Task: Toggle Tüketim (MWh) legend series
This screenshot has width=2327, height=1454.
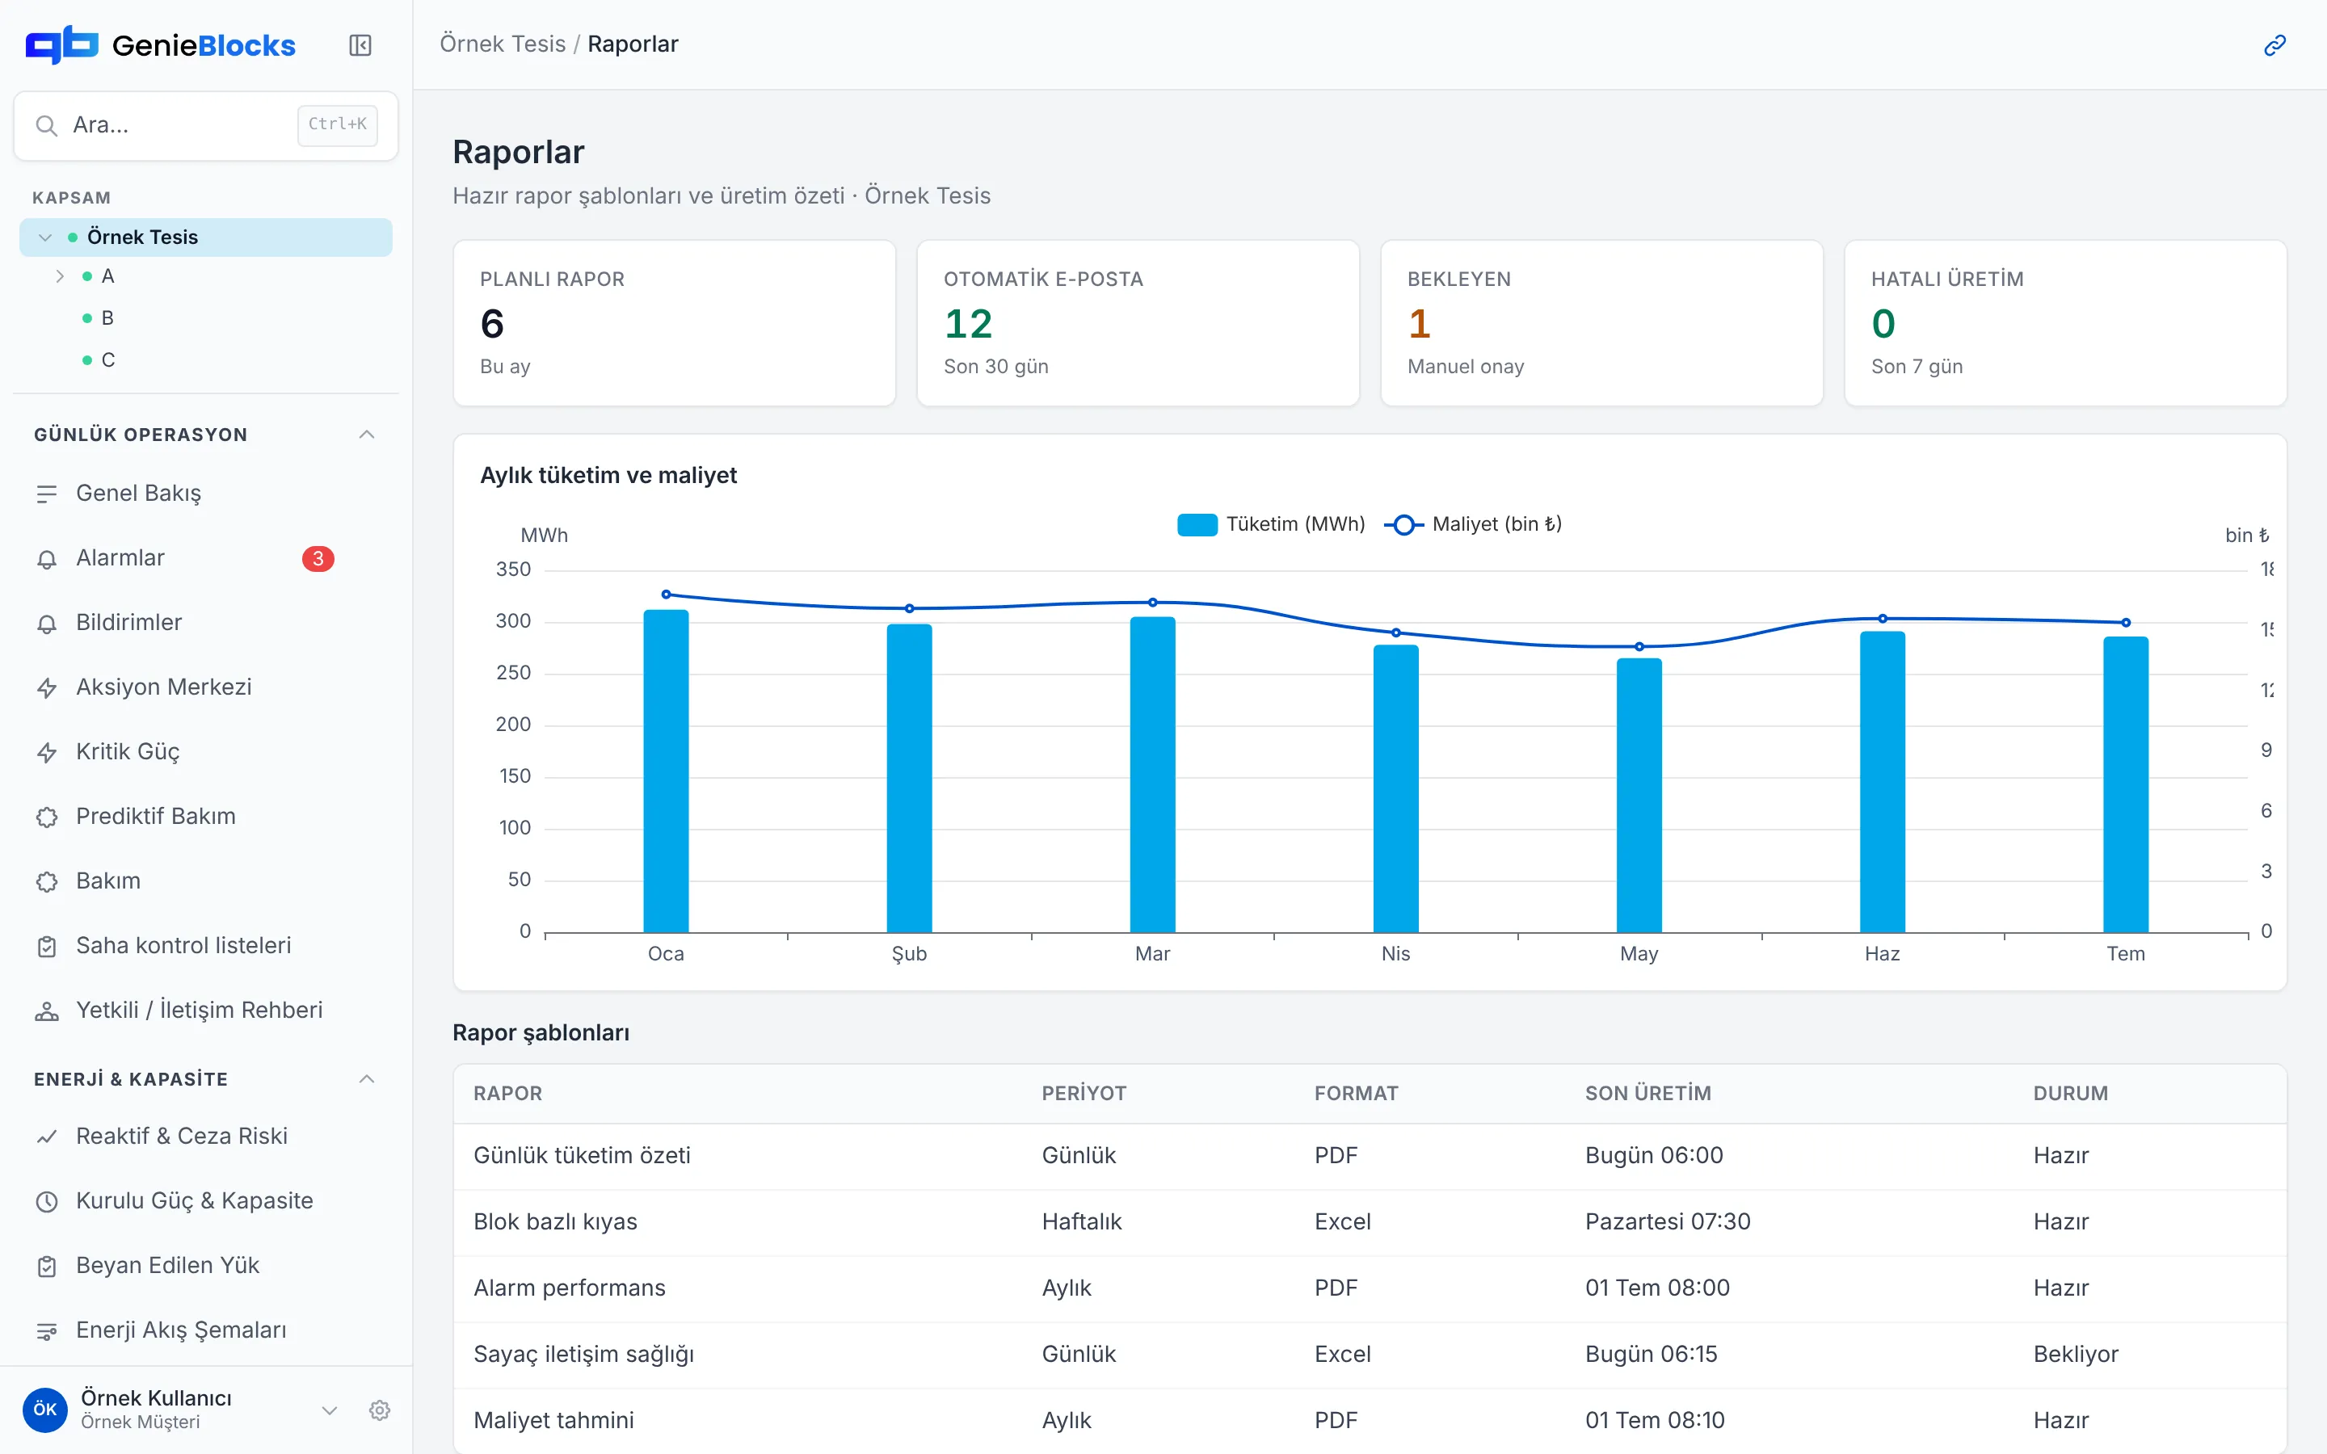Action: [1270, 524]
